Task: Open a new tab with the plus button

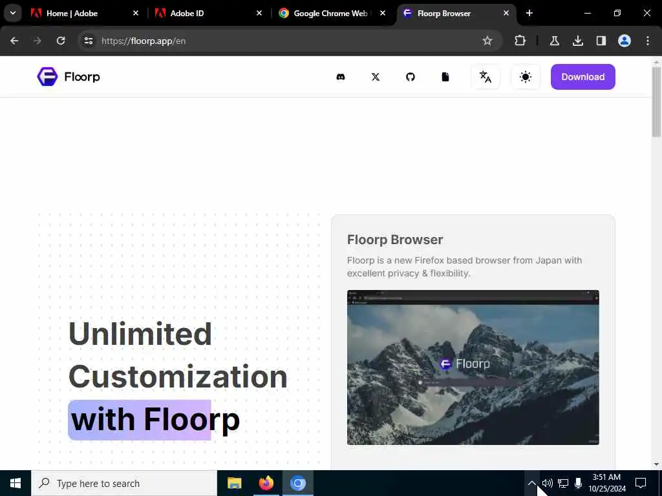Action: [x=529, y=13]
